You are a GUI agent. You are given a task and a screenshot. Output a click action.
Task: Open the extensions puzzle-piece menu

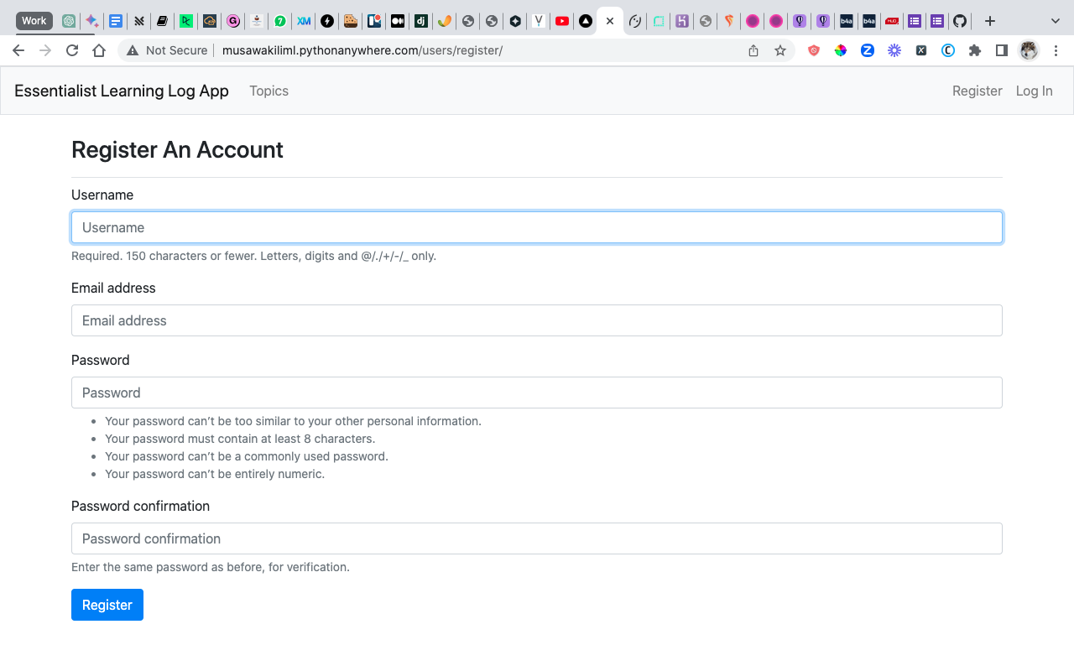tap(974, 50)
